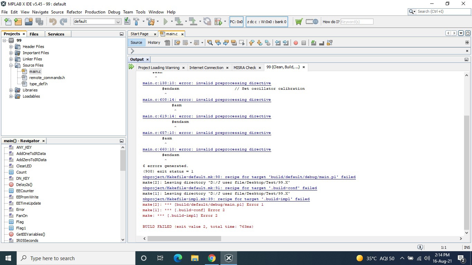
Task: Click the Clean and Build broom icon
Action: coord(151,22)
